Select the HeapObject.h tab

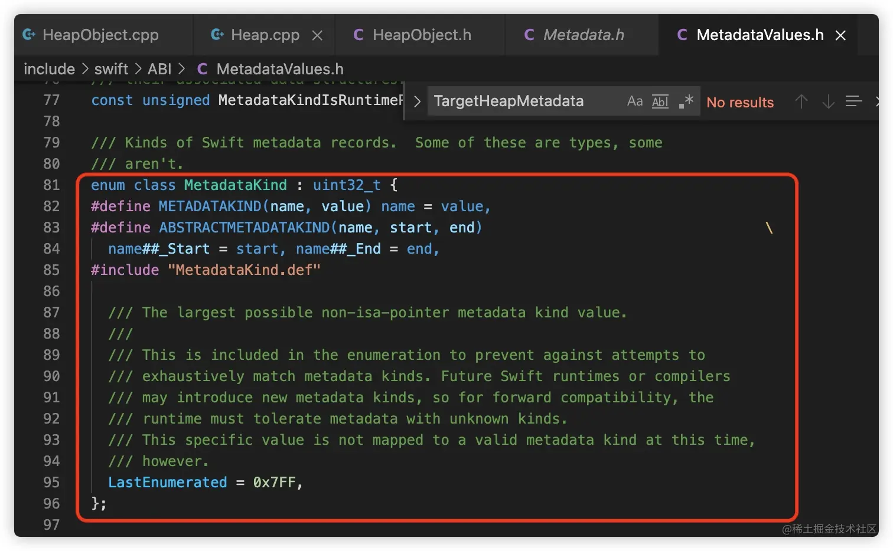click(422, 35)
